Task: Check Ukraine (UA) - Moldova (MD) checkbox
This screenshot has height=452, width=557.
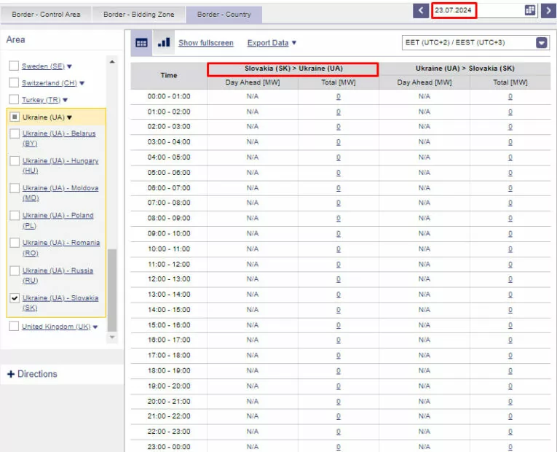Action: pyautogui.click(x=15, y=188)
